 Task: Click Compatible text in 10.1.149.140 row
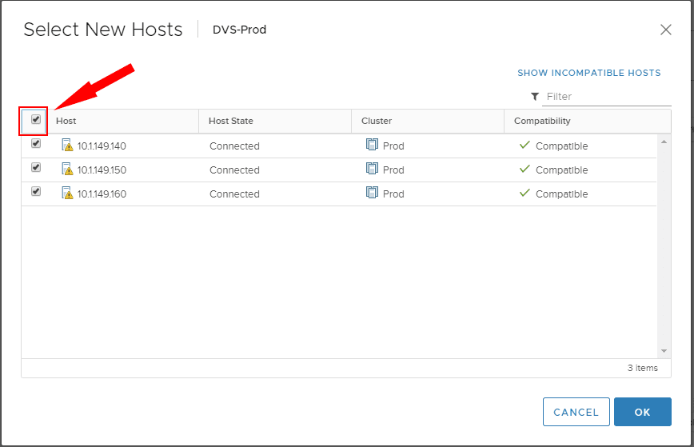[561, 146]
